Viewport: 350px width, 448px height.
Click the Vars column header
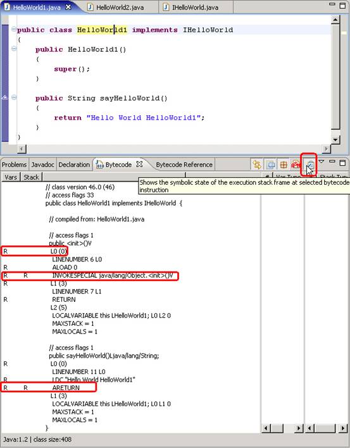(x=11, y=177)
